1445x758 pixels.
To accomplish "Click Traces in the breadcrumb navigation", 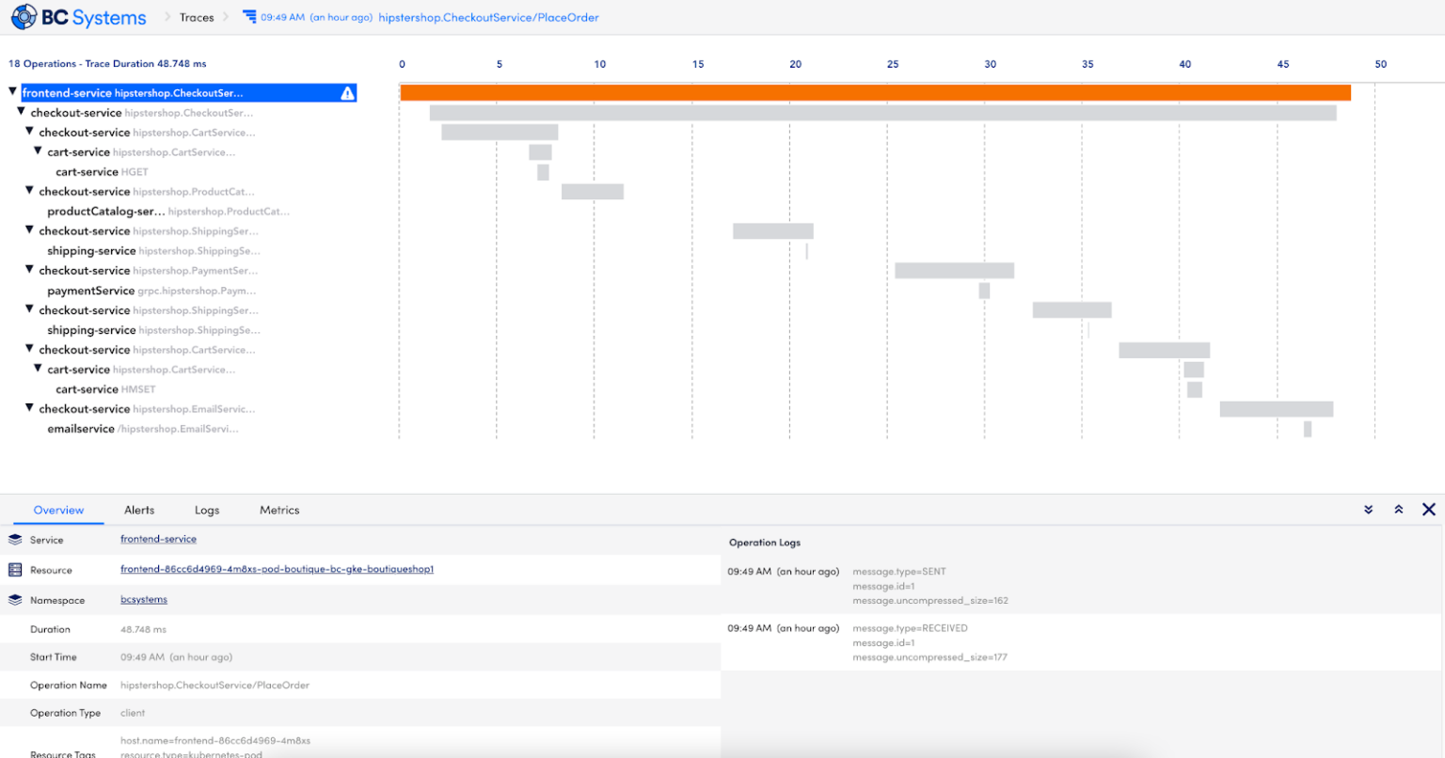I will [x=197, y=16].
